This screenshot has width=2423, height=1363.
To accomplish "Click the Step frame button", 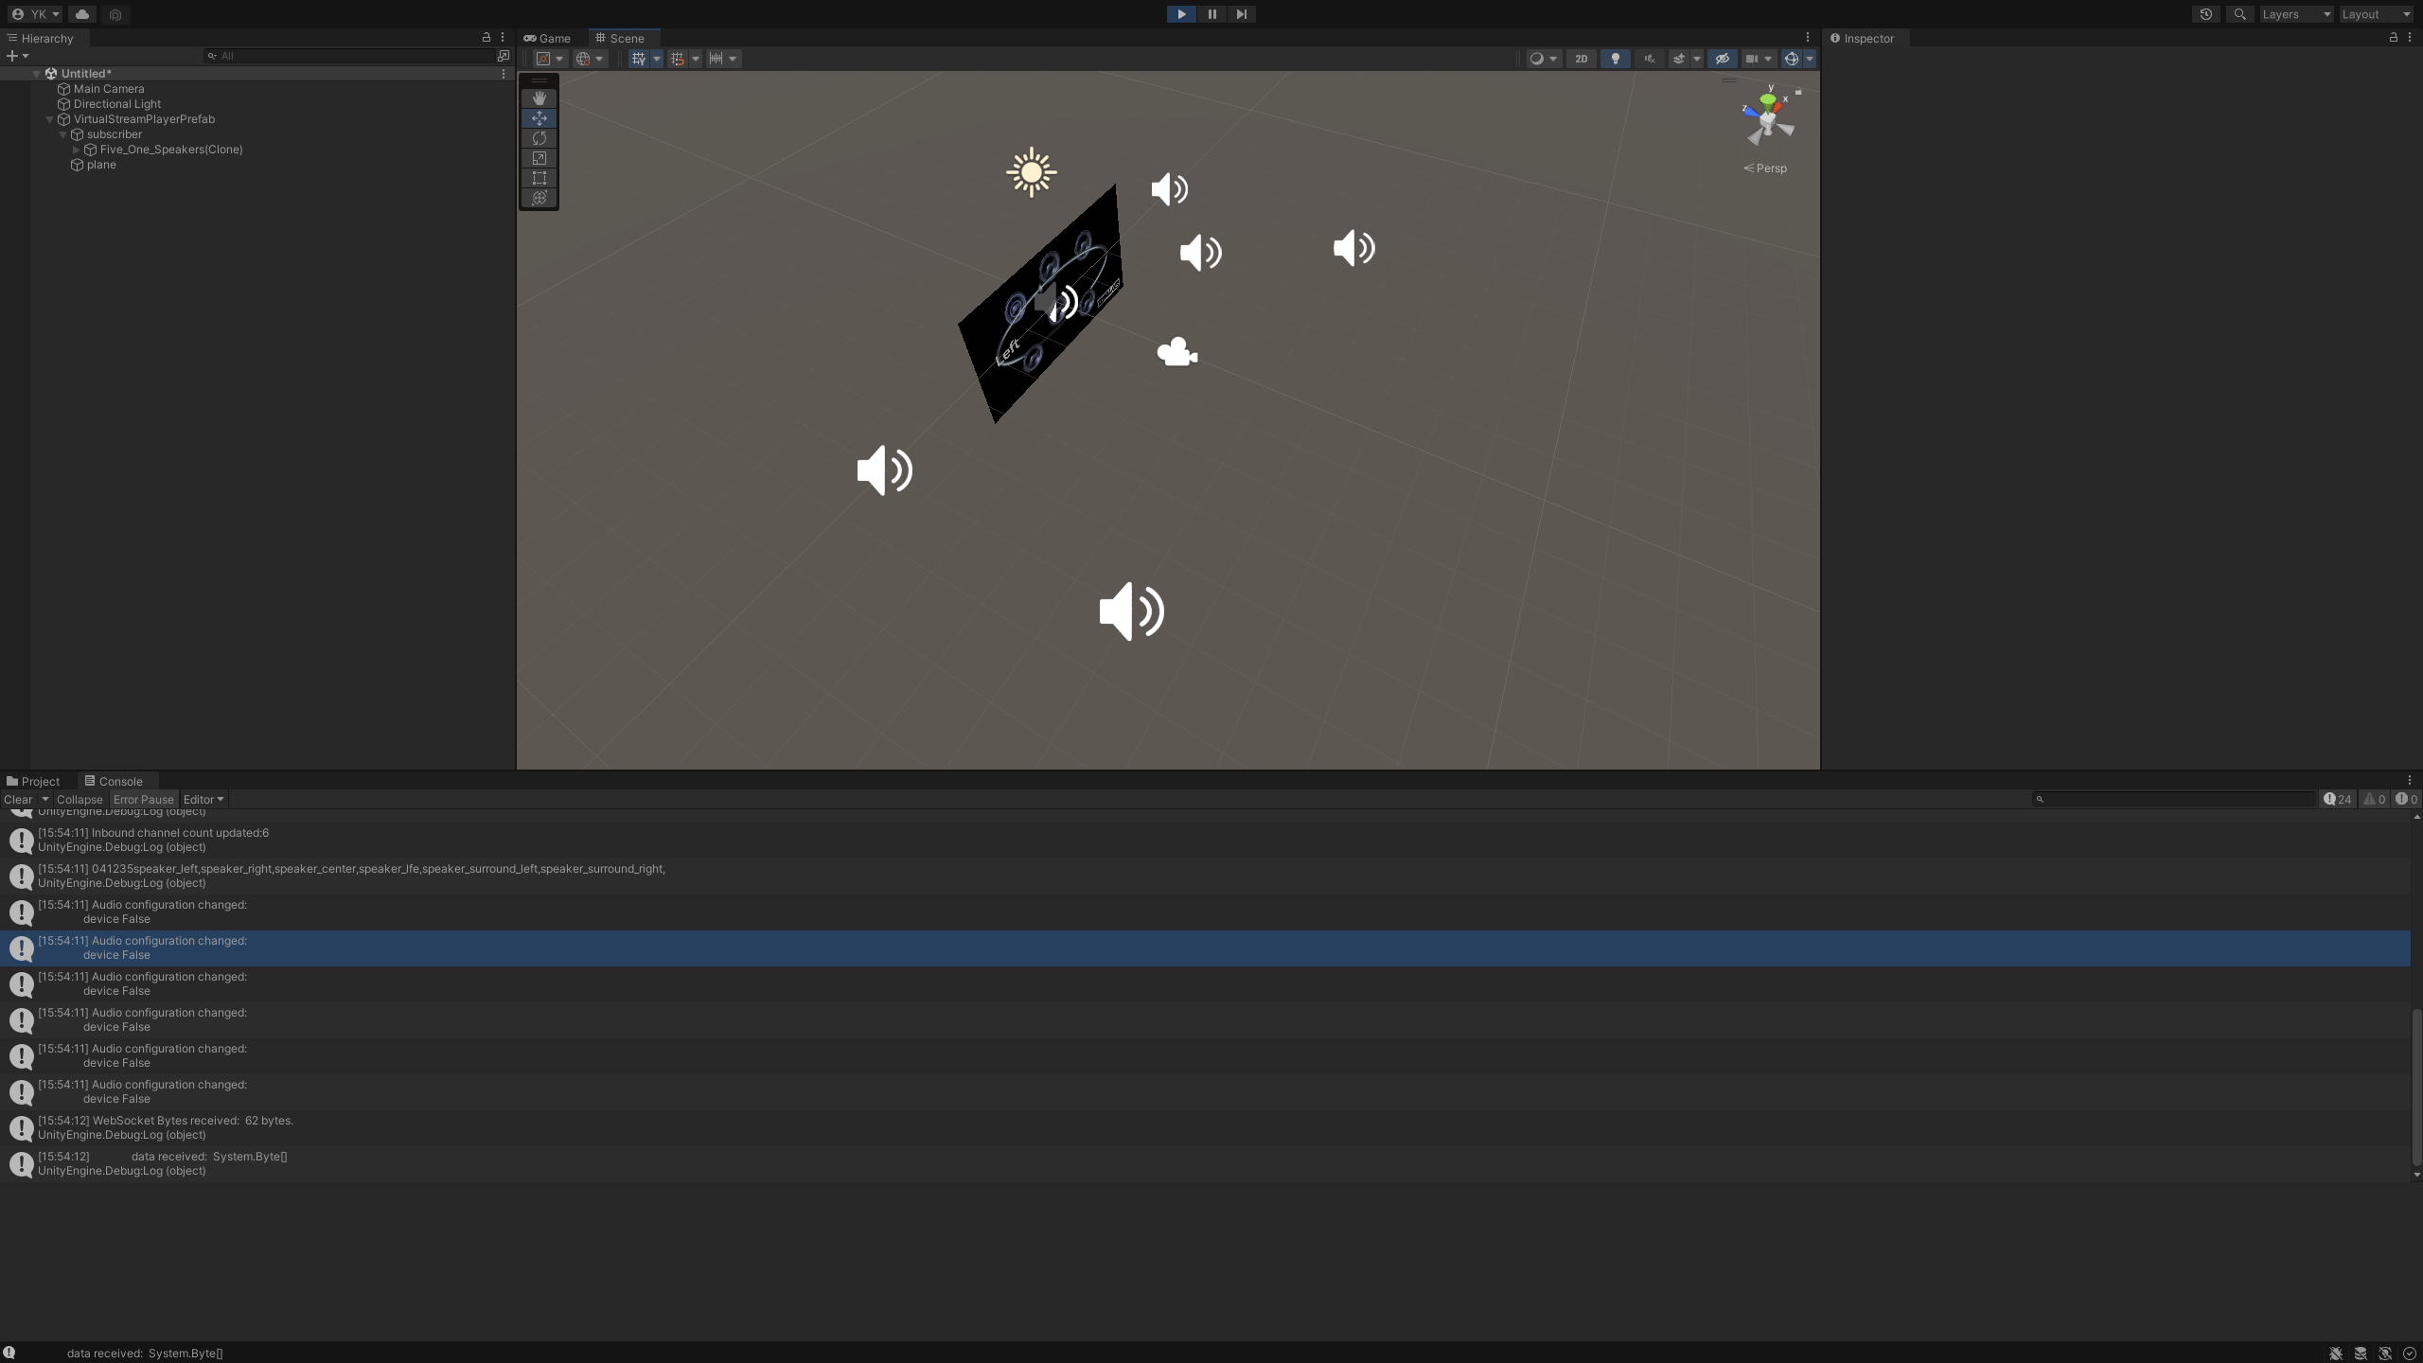I will click(x=1241, y=14).
